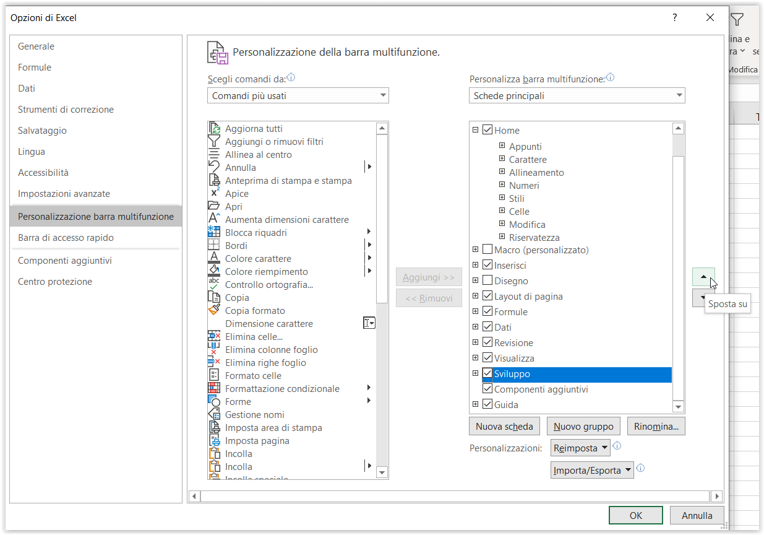Click the Nuova scheda button
The width and height of the screenshot is (764, 535).
[504, 426]
